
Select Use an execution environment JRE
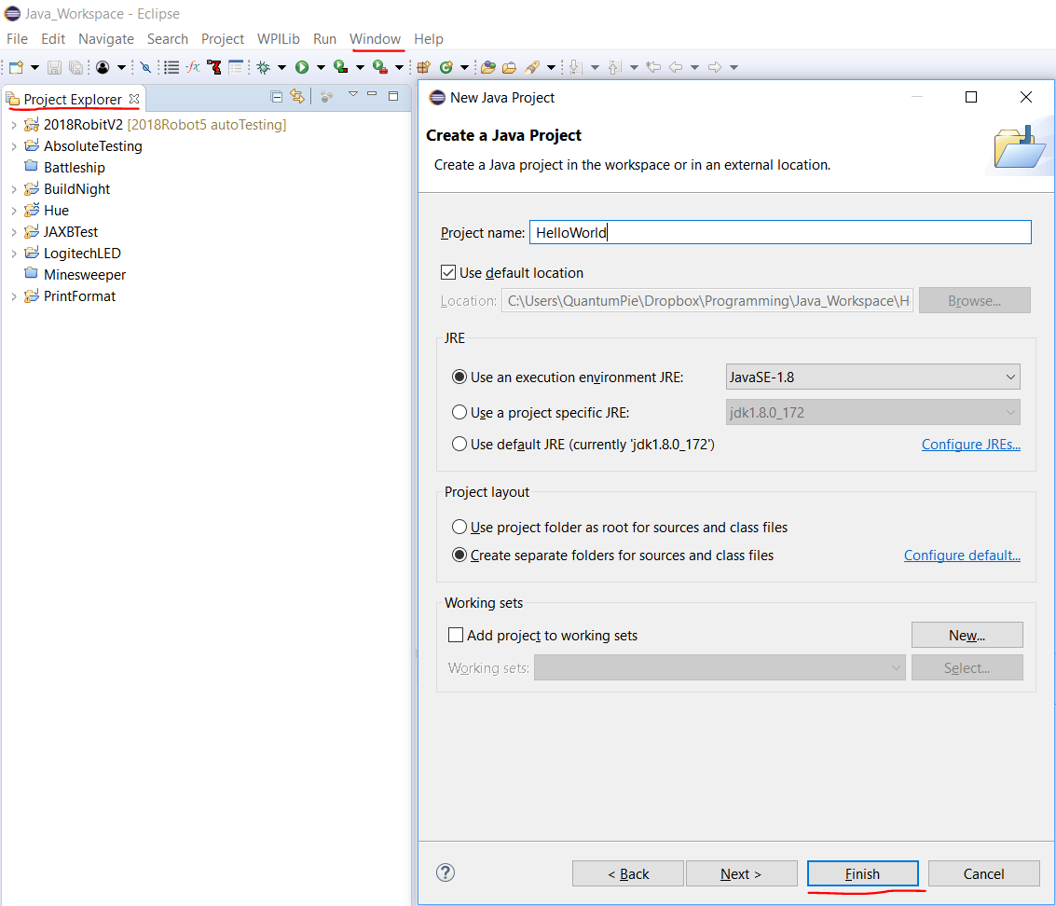[459, 377]
